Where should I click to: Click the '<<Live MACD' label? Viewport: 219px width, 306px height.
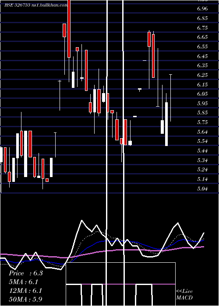pos(184,294)
